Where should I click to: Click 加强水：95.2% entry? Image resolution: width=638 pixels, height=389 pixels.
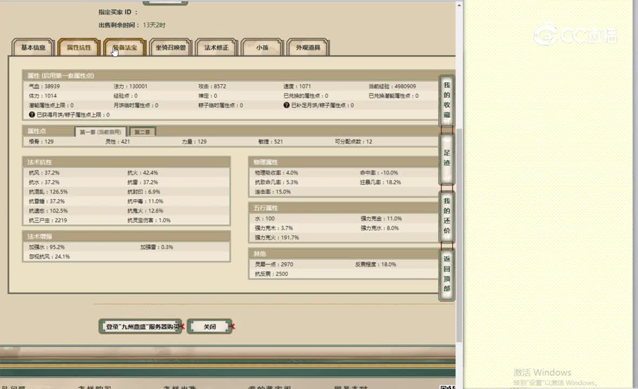47,247
